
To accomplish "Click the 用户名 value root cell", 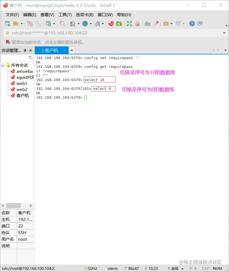I will click(x=25, y=239).
